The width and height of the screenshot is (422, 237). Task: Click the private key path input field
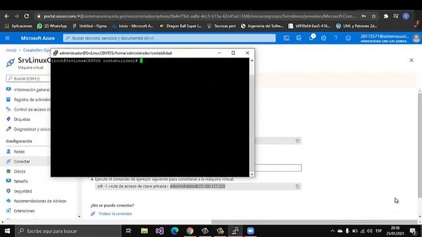[x=278, y=168]
